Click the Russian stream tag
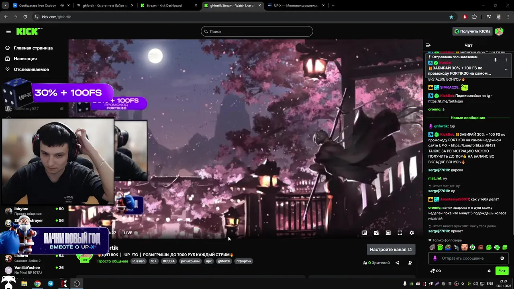Screen dimensions: 514x289 [138, 261]
